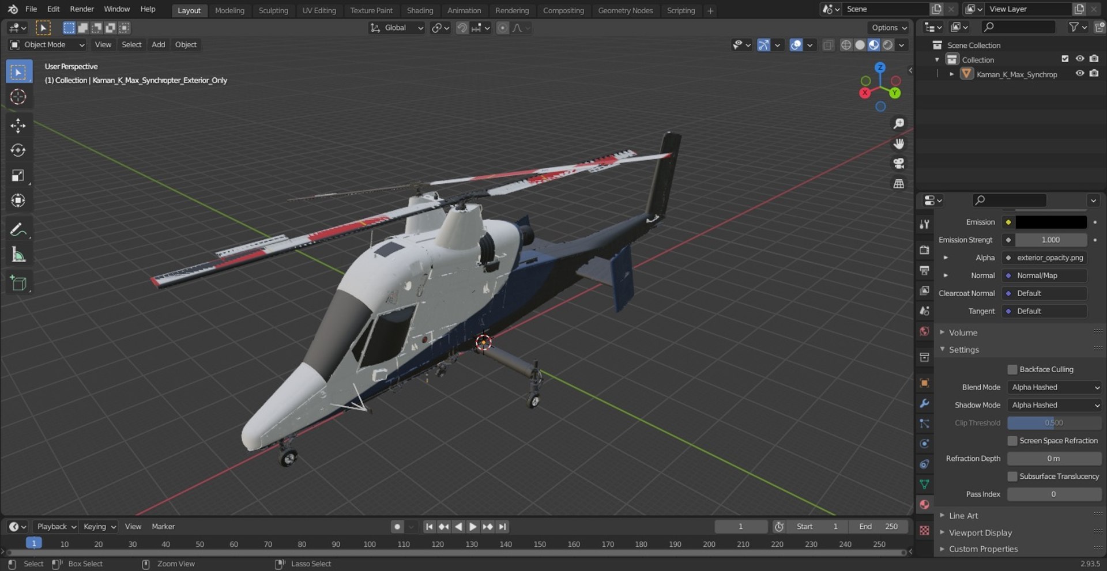The image size is (1107, 571).
Task: Collapse the Settings panel
Action: coord(963,350)
